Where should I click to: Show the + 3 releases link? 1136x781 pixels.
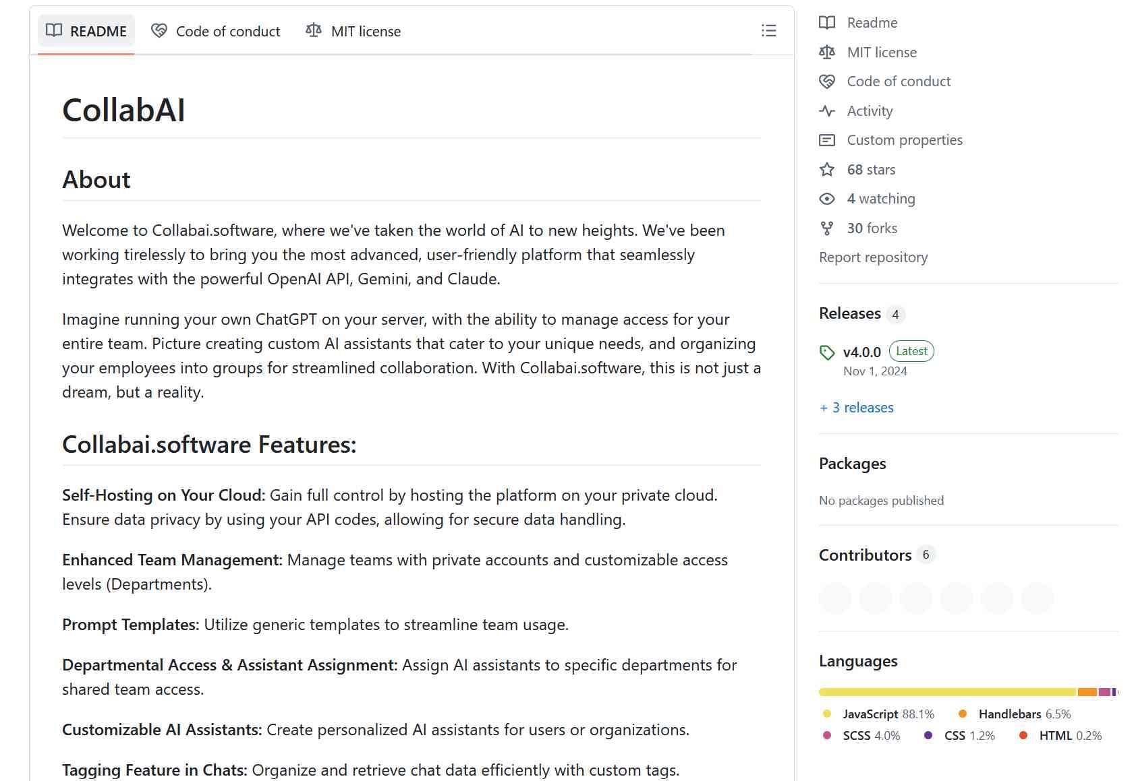tap(856, 408)
